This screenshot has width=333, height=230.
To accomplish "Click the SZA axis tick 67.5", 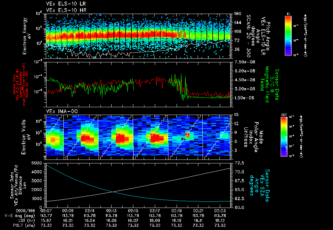I will (239, 181).
